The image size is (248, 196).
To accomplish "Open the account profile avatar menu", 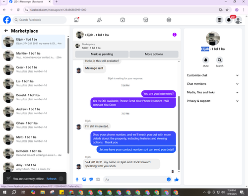I will pyautogui.click(x=238, y=20).
